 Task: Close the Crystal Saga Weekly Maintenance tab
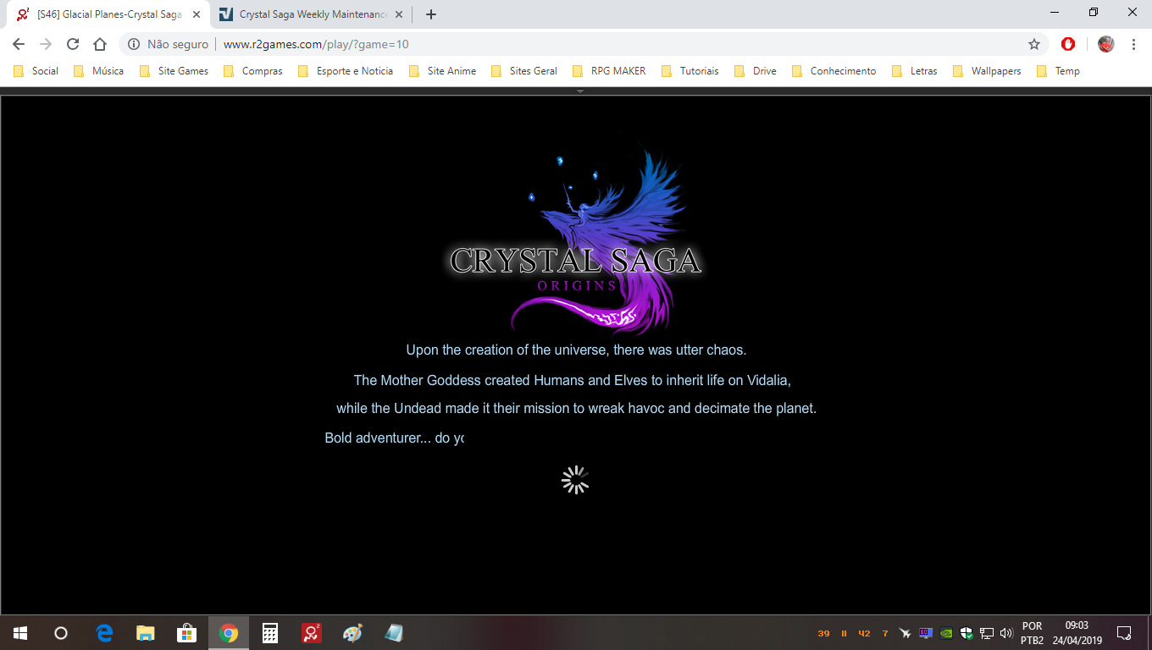(x=399, y=14)
